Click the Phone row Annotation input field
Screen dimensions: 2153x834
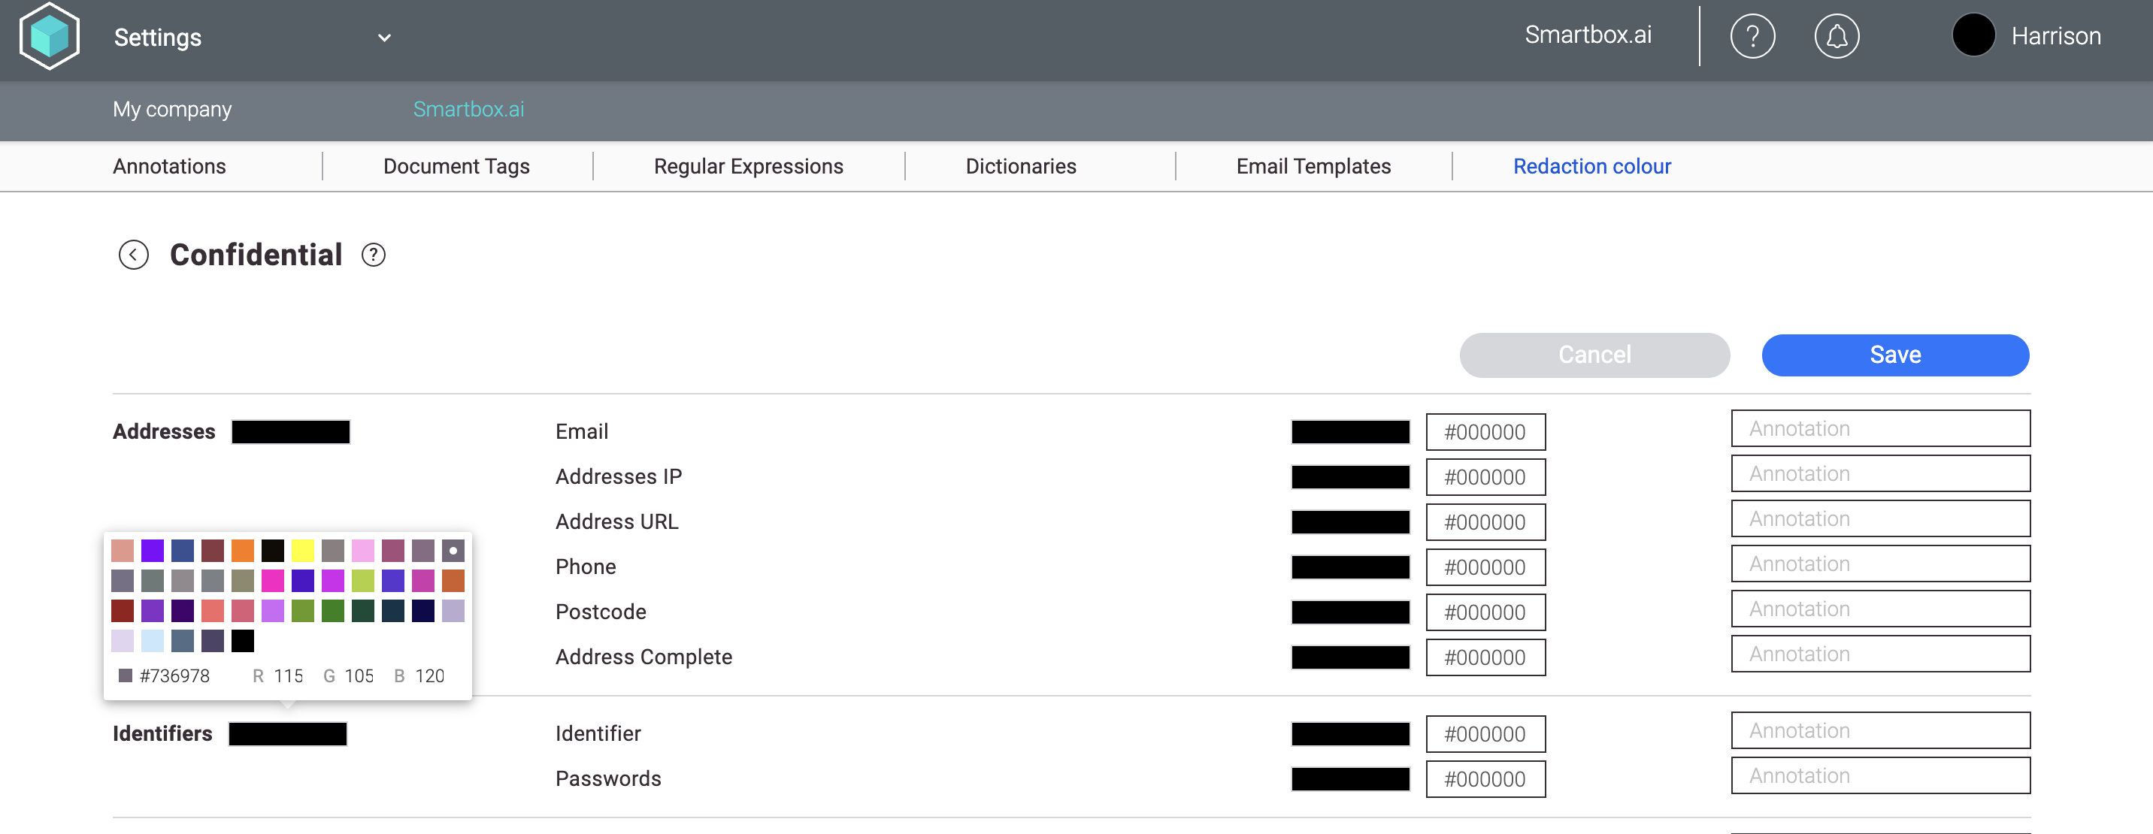[x=1879, y=564]
